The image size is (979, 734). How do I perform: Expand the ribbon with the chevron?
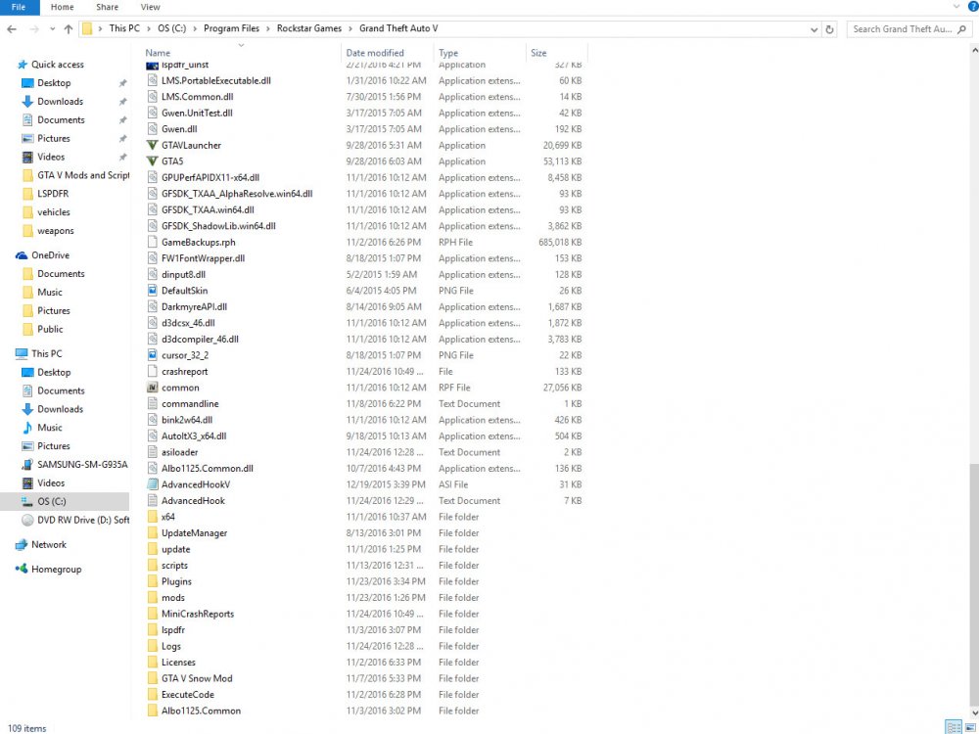956,6
